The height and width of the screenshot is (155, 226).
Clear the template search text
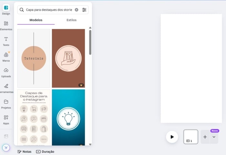pyautogui.click(x=77, y=10)
